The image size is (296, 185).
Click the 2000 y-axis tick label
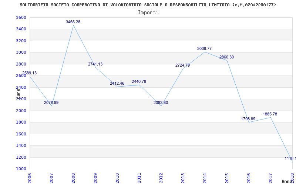click(x=21, y=111)
